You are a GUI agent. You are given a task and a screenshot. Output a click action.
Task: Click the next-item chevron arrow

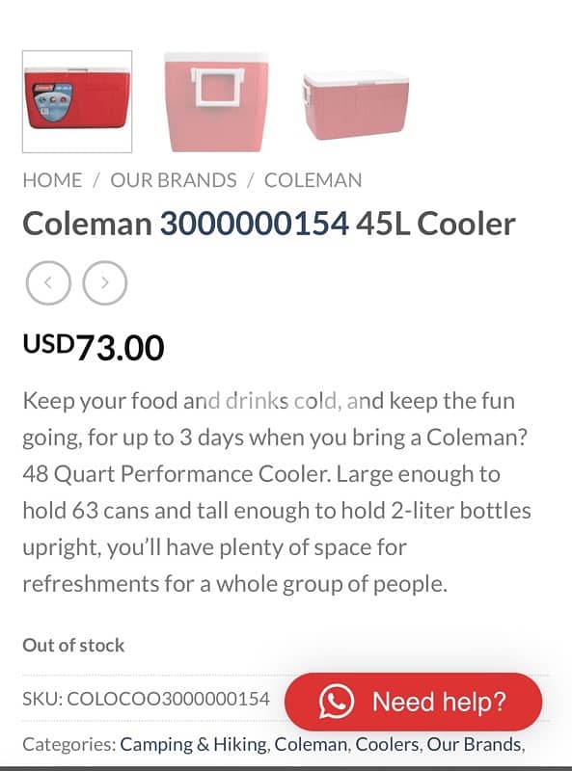pos(104,282)
